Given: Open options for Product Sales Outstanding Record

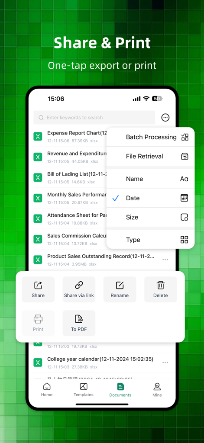Looking at the screenshot, I should pos(165,260).
